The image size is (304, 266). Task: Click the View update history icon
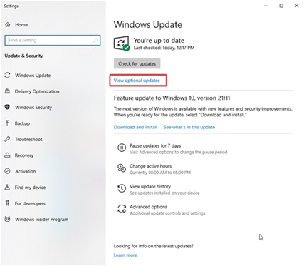click(x=122, y=188)
